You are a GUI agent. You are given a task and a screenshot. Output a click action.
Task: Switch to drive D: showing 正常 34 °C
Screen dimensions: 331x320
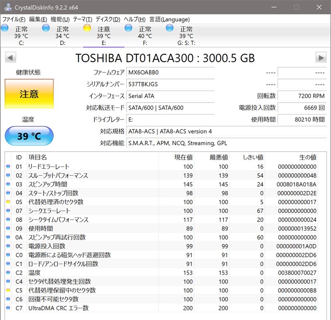point(62,36)
